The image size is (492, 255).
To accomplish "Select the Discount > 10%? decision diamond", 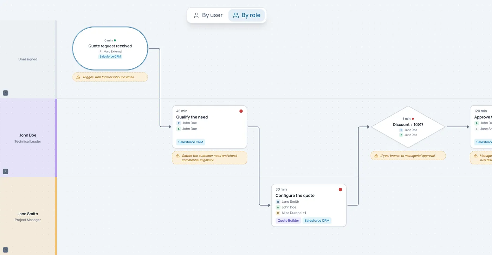I will tap(408, 127).
